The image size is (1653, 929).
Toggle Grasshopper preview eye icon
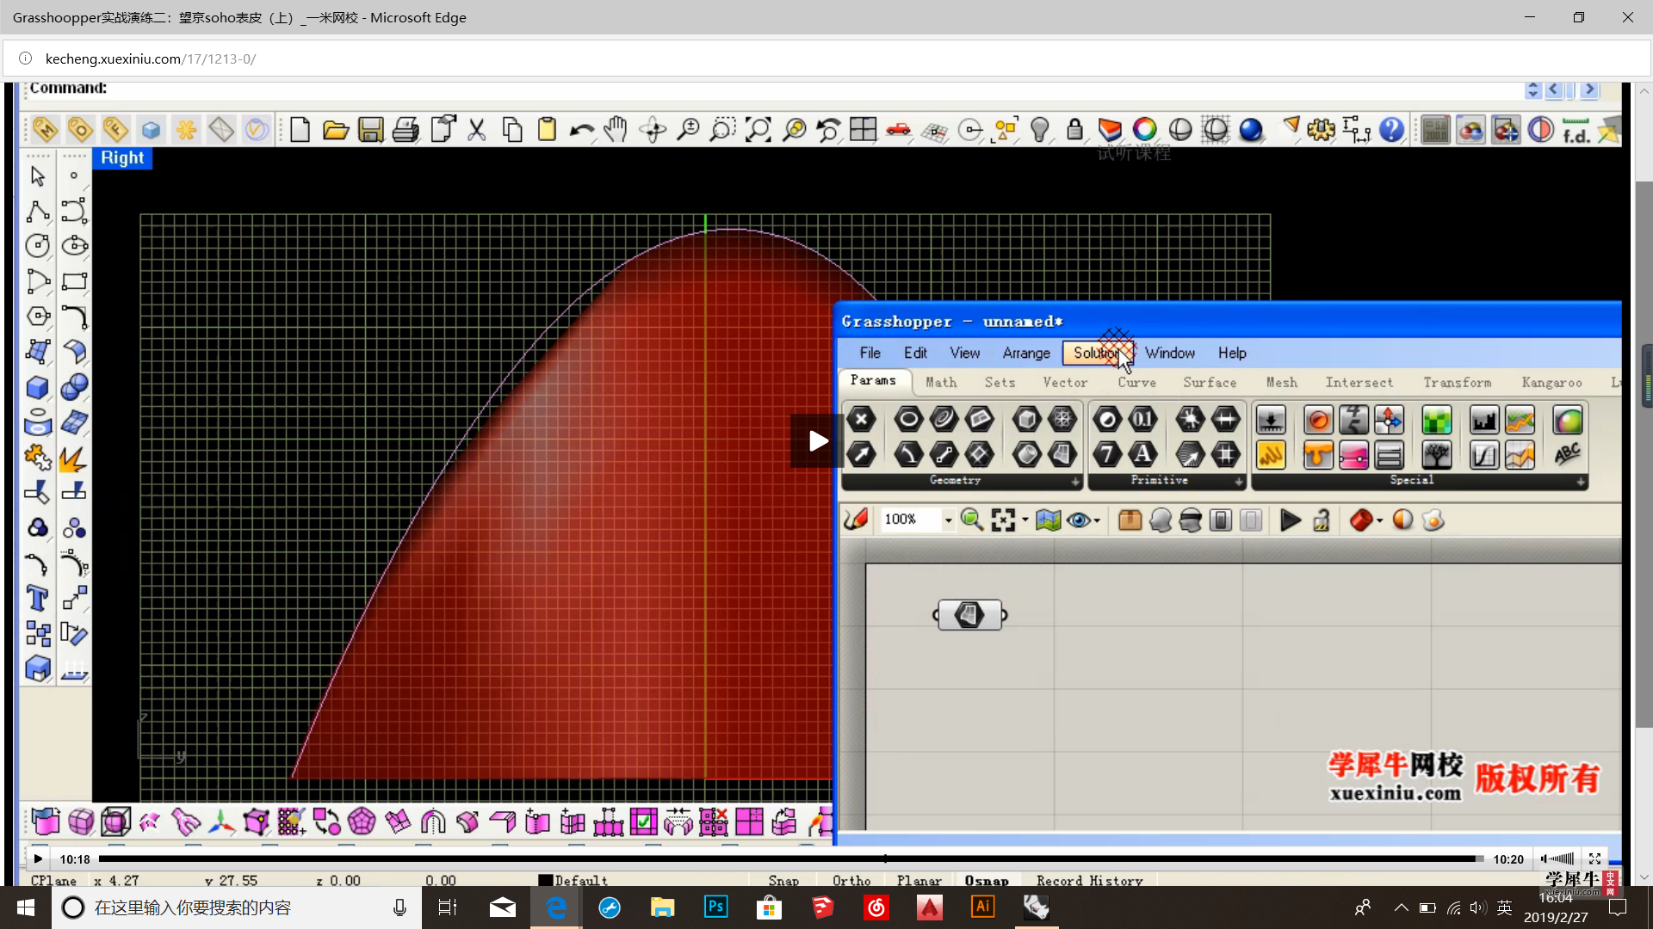(x=1078, y=520)
